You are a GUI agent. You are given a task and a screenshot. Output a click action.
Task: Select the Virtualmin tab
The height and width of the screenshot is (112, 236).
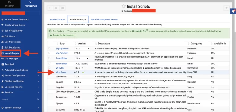coord(31,4)
